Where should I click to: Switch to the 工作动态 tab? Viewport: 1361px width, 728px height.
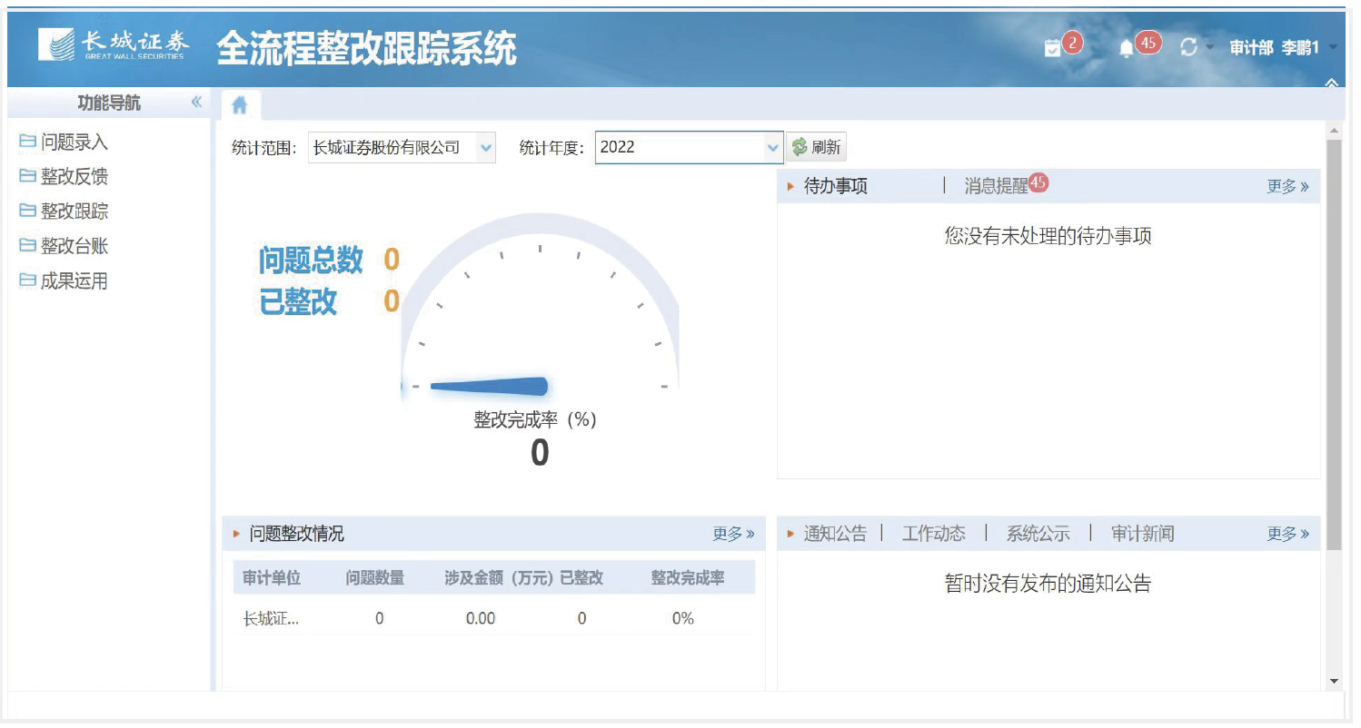pos(933,534)
